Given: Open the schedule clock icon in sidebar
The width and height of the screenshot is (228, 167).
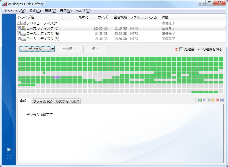Looking at the screenshot, I should coord(9,157).
